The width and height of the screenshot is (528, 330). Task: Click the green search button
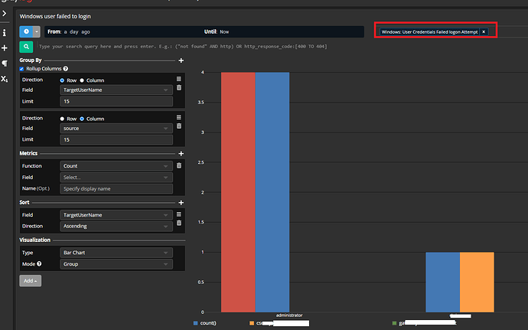tap(26, 47)
